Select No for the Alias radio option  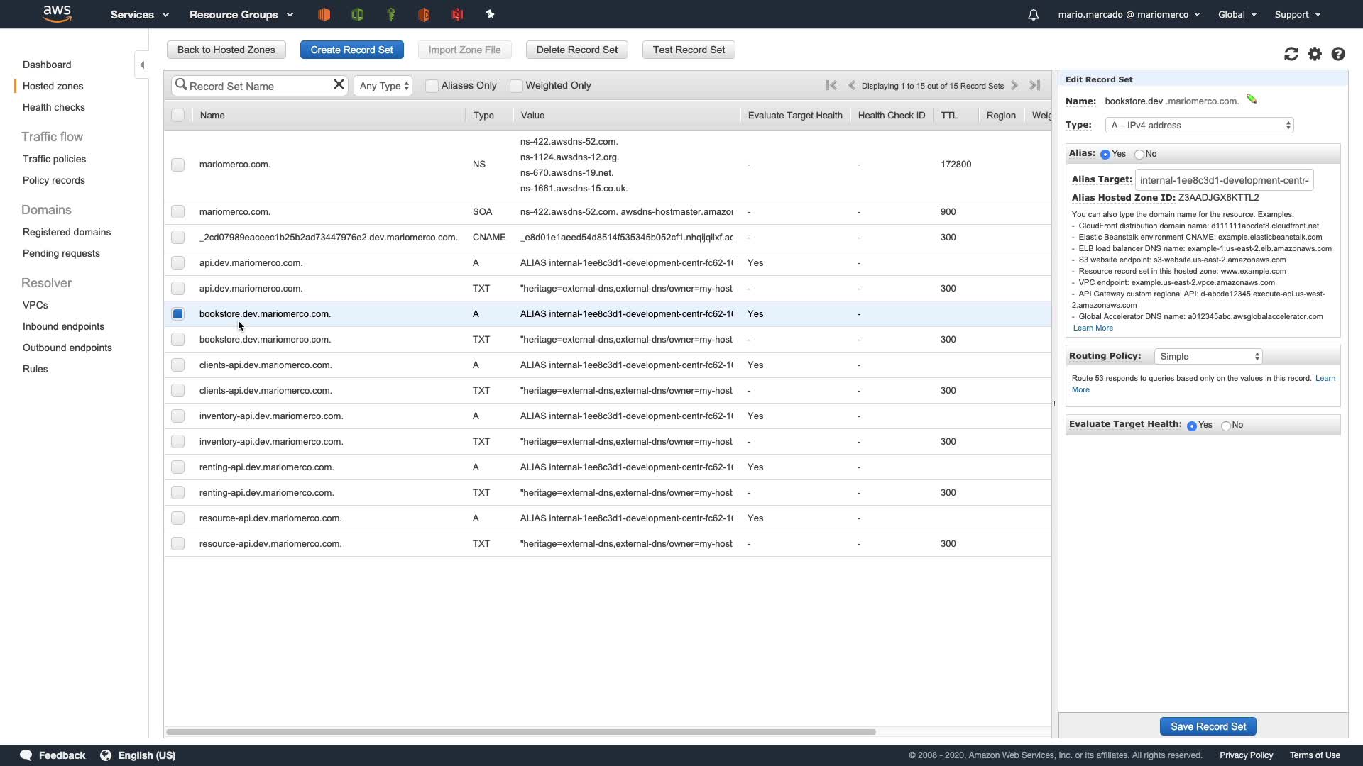click(x=1139, y=154)
